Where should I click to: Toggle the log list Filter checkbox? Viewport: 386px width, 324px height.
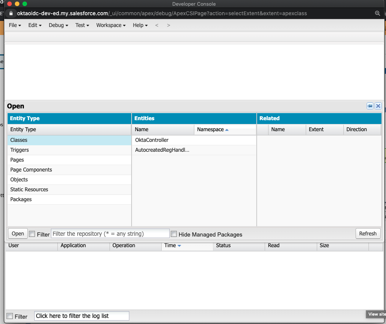[10, 316]
